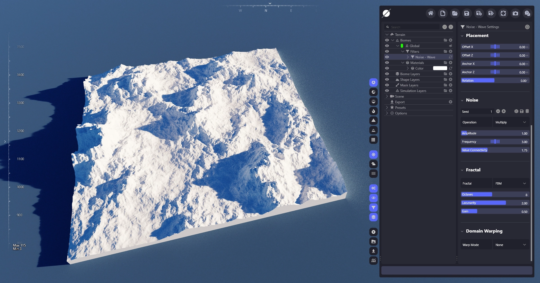This screenshot has width=540, height=283.
Task: Take a screenshot with the camera icon
Action: coord(515,13)
